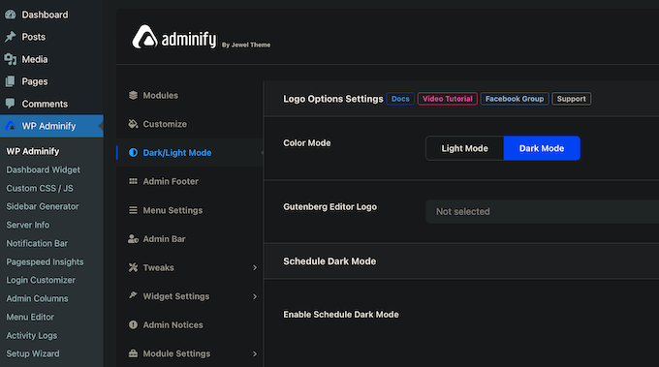The width and height of the screenshot is (659, 367).
Task: Click the Gutenberg Editor Logo field
Action: [x=542, y=212]
